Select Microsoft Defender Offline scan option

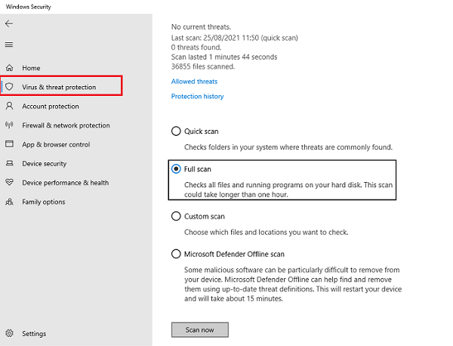[176, 254]
